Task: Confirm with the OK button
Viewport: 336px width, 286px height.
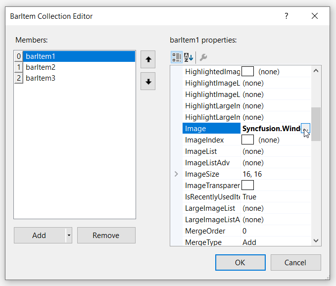Action: pos(240,262)
